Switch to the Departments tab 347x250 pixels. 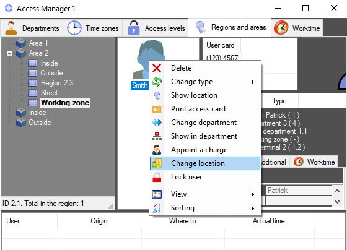pyautogui.click(x=32, y=28)
